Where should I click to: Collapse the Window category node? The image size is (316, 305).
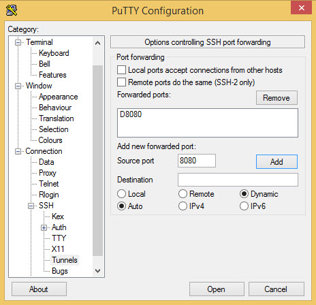tap(18, 86)
